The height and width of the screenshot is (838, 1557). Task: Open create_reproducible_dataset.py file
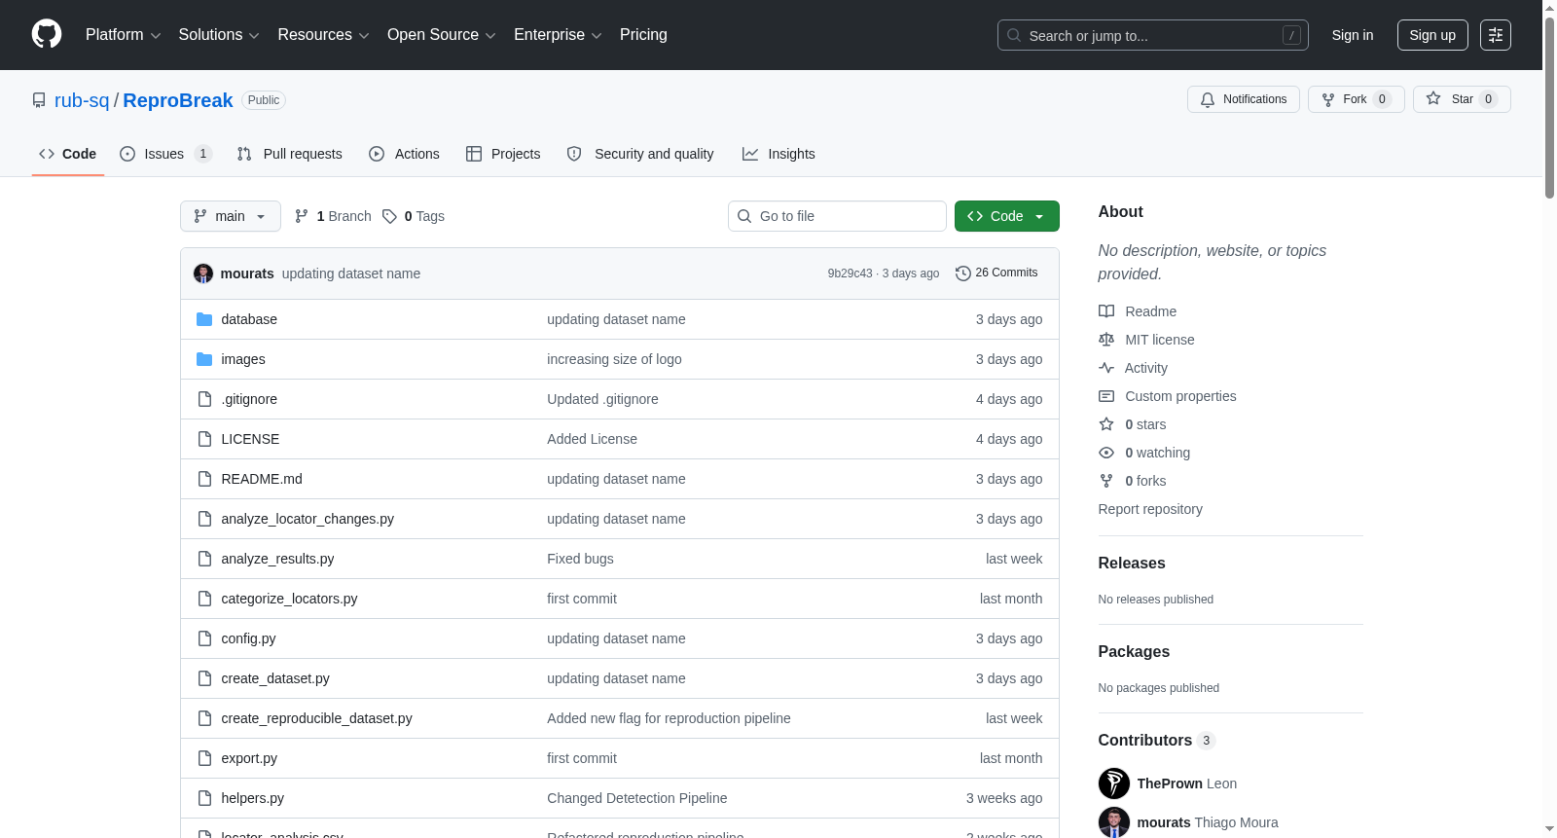tap(316, 718)
